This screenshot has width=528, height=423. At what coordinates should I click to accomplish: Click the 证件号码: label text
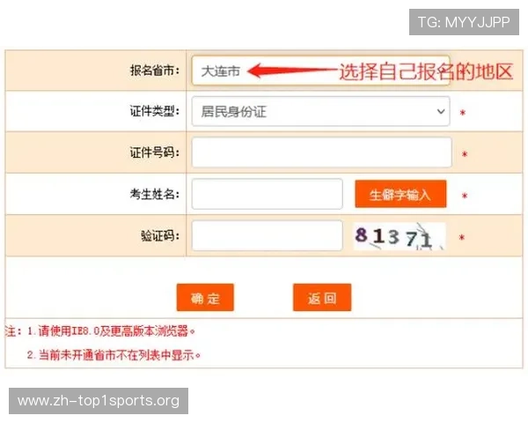(x=155, y=152)
